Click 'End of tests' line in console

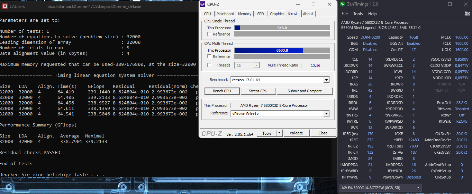[x=16, y=163]
